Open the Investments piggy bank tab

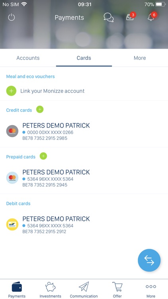[x=50, y=290]
